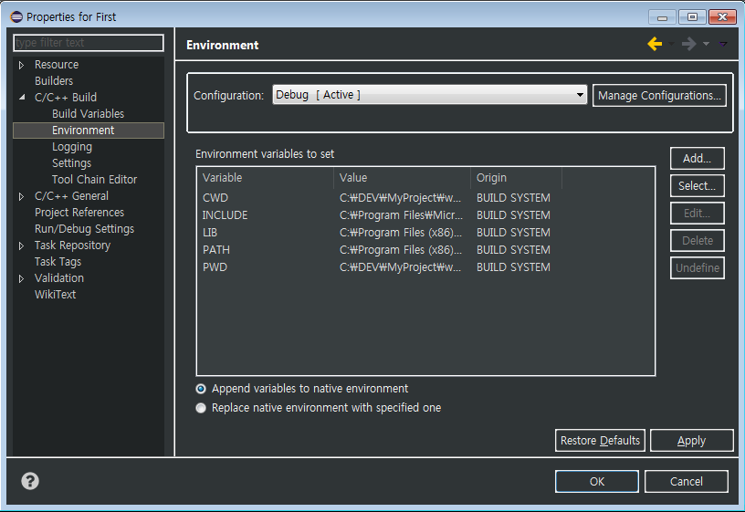Image resolution: width=745 pixels, height=512 pixels.
Task: Minimize the Properties for First window
Action: click(662, 17)
